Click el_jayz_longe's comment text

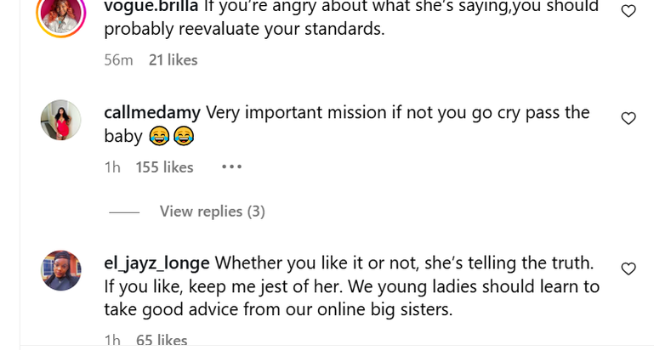point(351,287)
